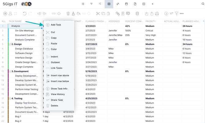
Task: Add a new view with plus icon
Action: [152, 4]
